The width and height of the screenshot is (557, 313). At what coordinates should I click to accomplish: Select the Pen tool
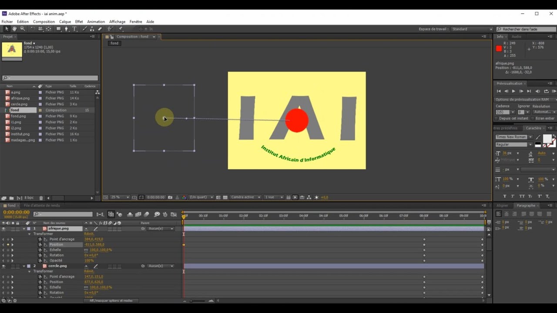(x=66, y=29)
